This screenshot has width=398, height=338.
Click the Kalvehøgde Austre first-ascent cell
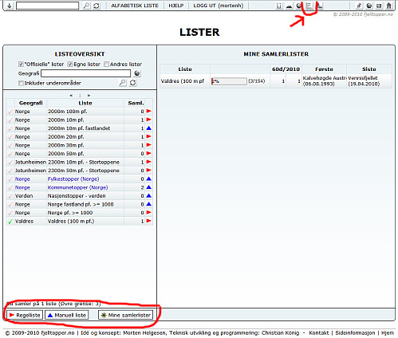point(325,81)
